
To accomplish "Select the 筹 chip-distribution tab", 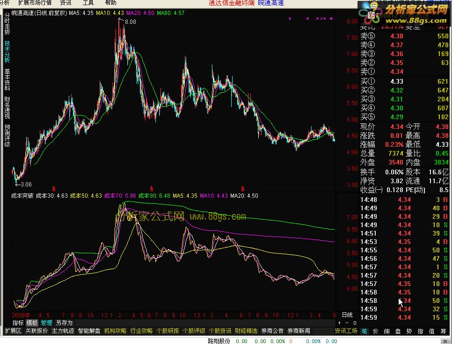I will tap(444, 331).
